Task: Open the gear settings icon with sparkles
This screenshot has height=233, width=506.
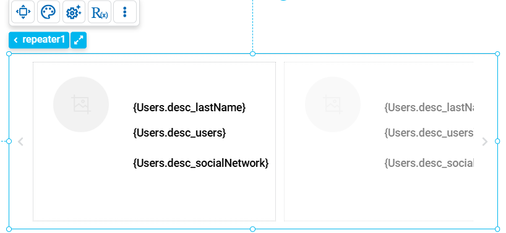Action: [74, 12]
